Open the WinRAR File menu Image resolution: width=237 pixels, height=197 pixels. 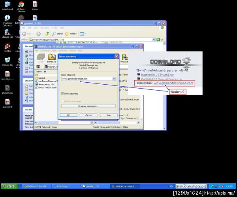36,51
